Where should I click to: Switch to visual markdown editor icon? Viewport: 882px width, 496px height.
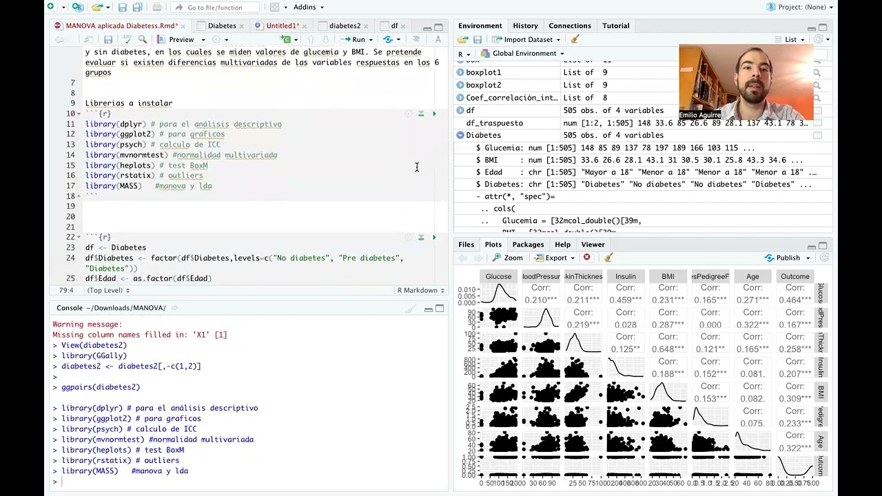(x=438, y=39)
